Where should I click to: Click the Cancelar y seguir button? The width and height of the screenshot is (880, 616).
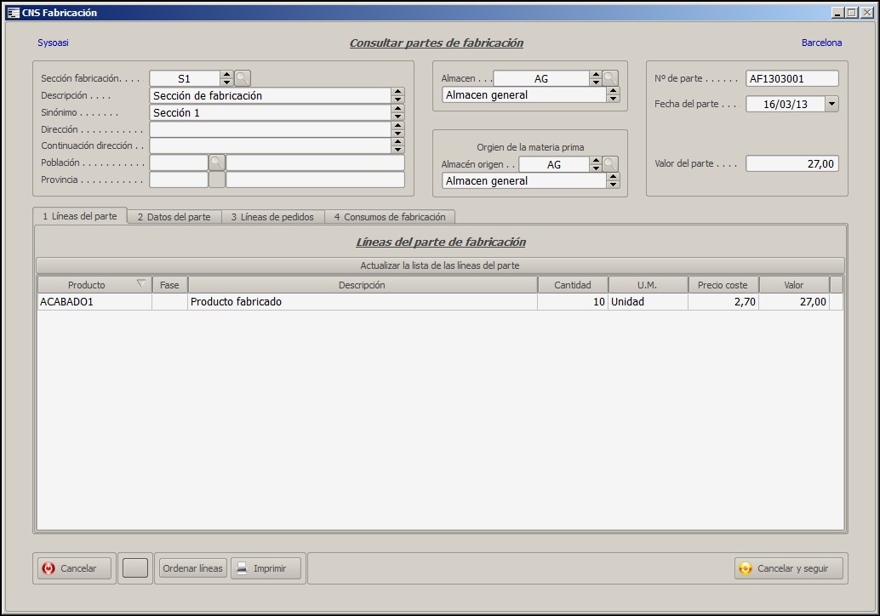(x=789, y=568)
